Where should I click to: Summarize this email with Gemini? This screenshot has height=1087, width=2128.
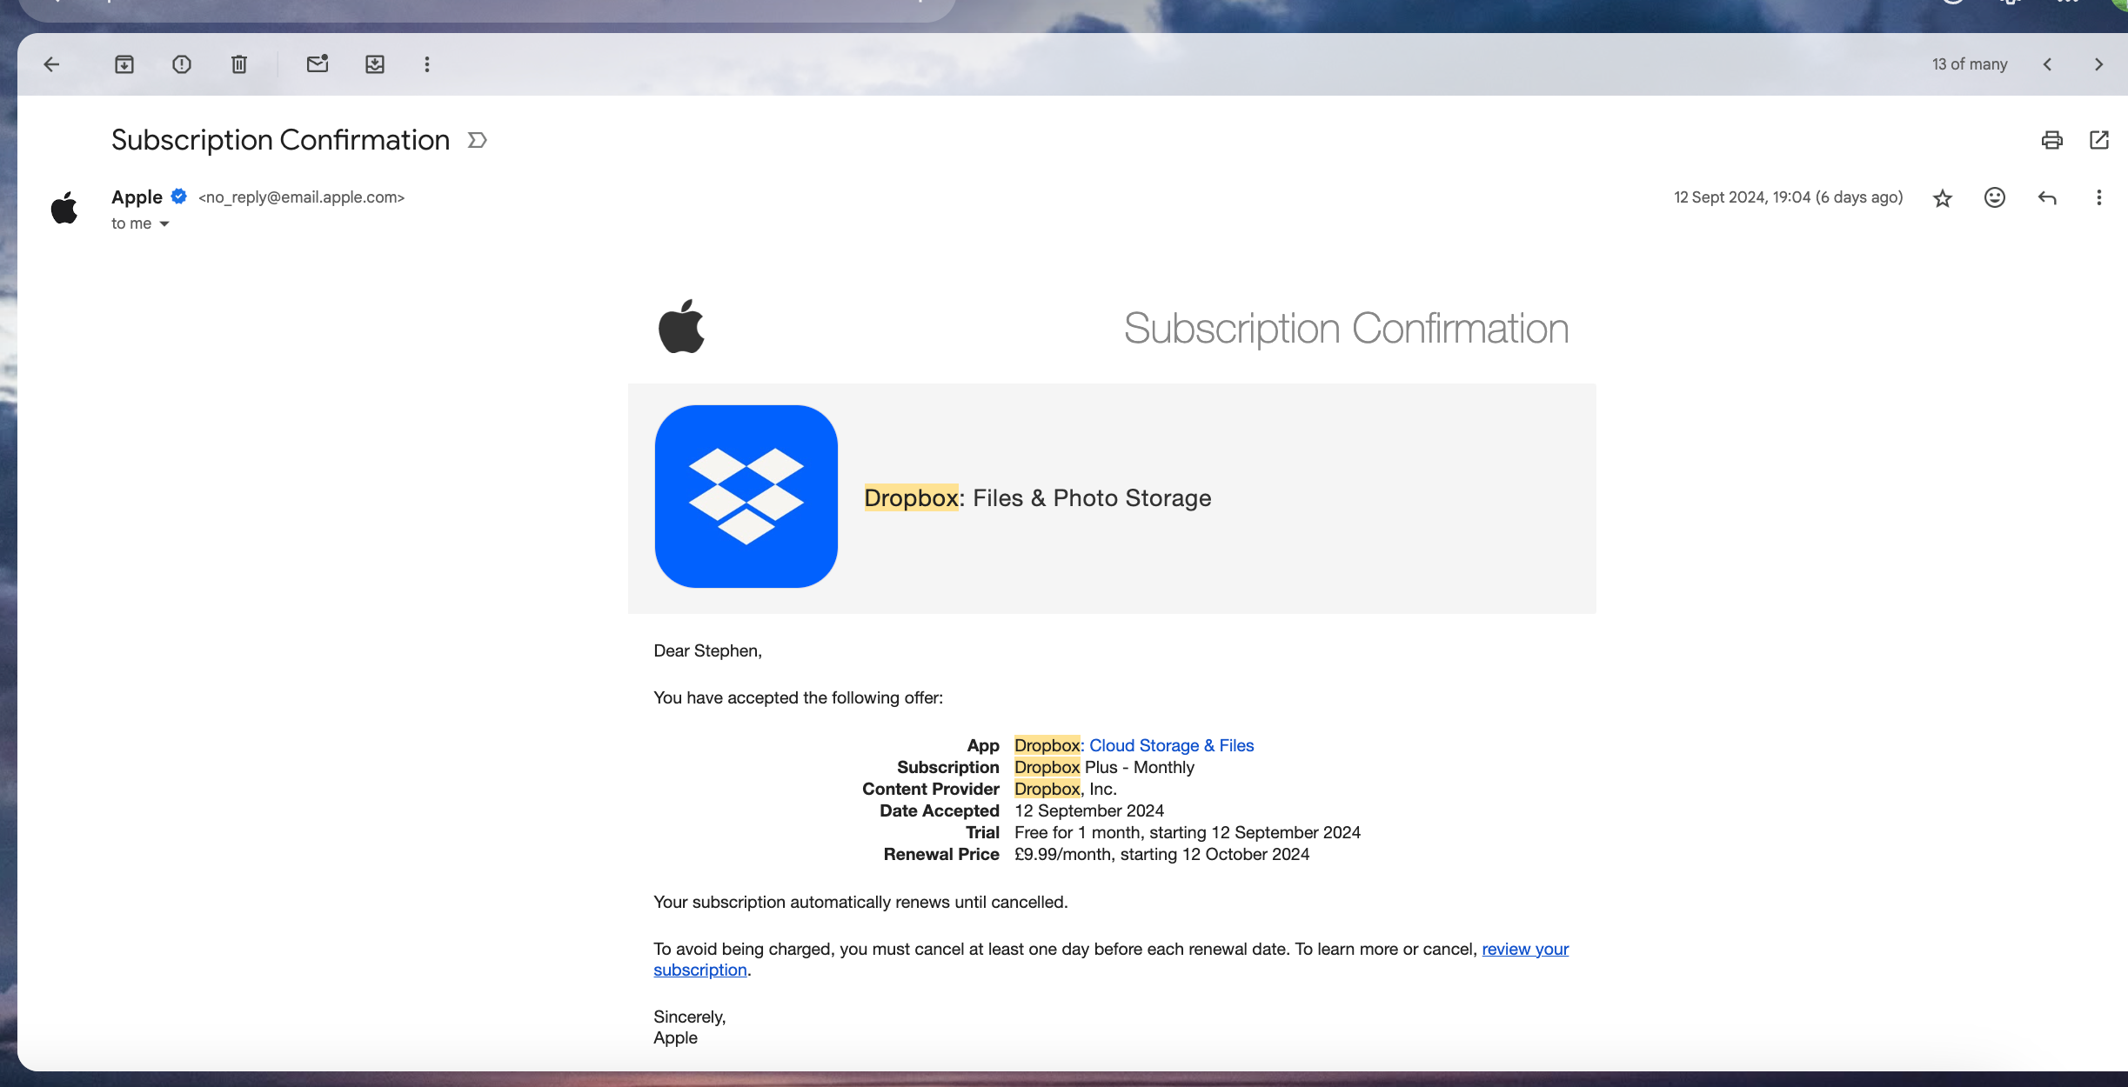(x=478, y=139)
